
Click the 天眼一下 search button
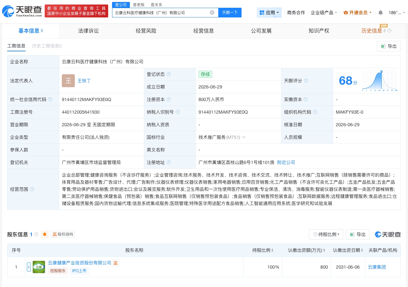click(230, 13)
